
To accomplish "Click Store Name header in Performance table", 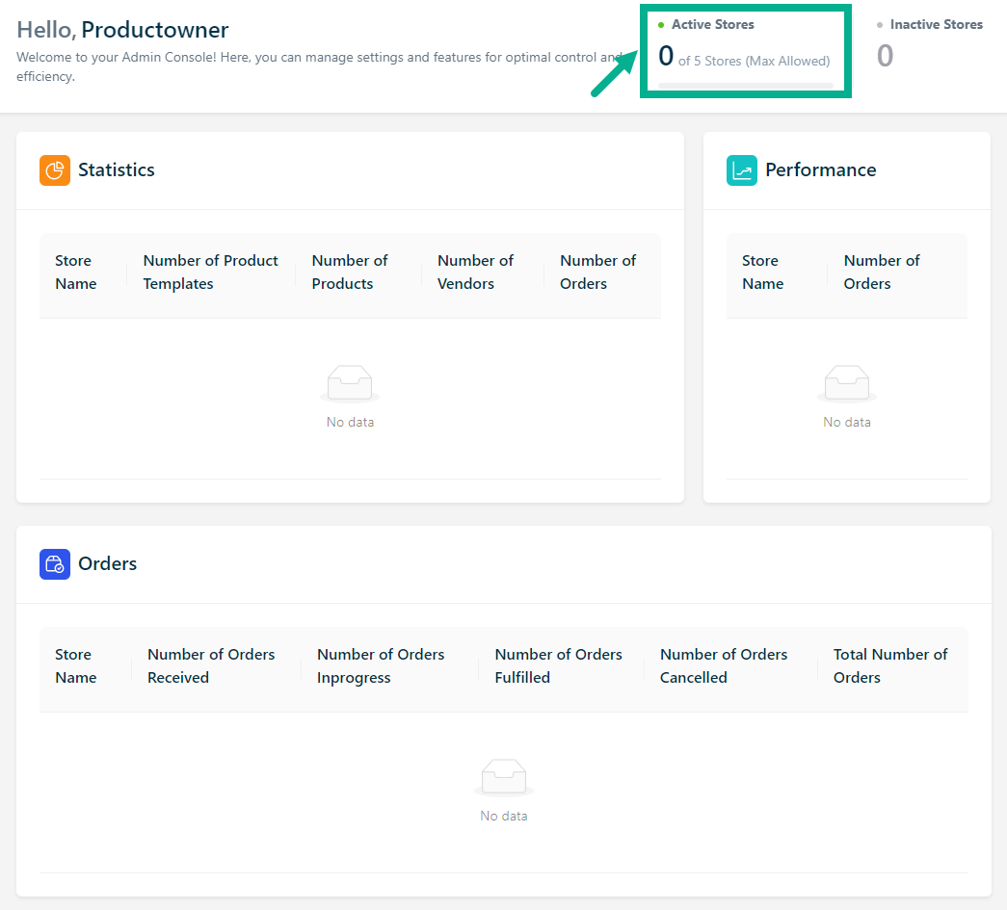I will [x=762, y=273].
